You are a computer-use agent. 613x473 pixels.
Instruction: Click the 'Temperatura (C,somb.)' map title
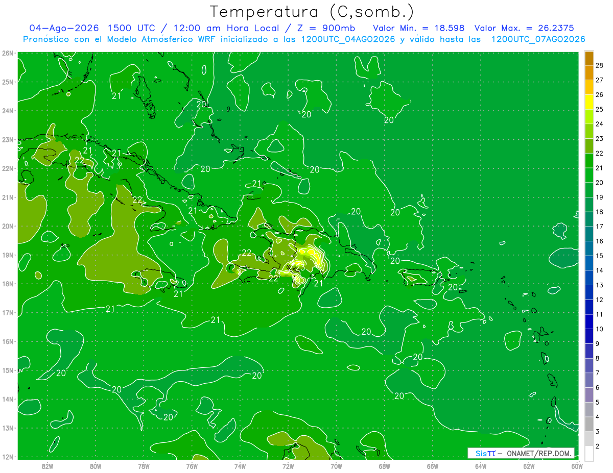click(312, 12)
